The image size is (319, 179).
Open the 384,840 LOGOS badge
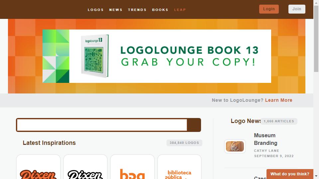184,143
